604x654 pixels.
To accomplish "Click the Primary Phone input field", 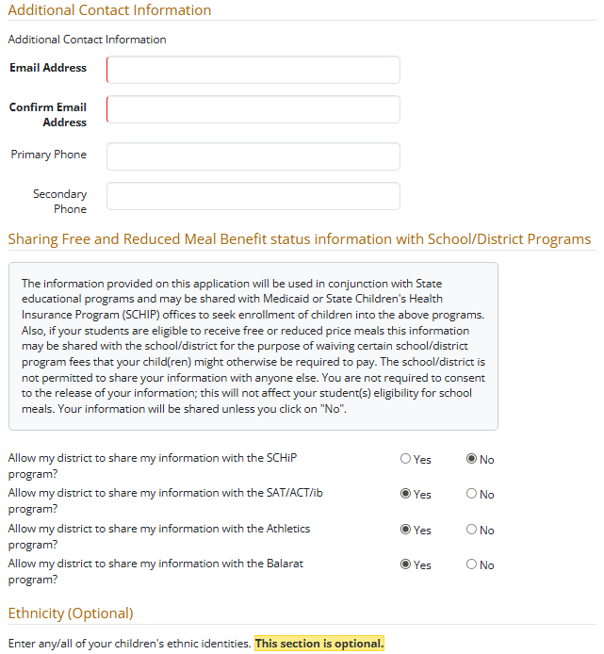I will pyautogui.click(x=253, y=156).
